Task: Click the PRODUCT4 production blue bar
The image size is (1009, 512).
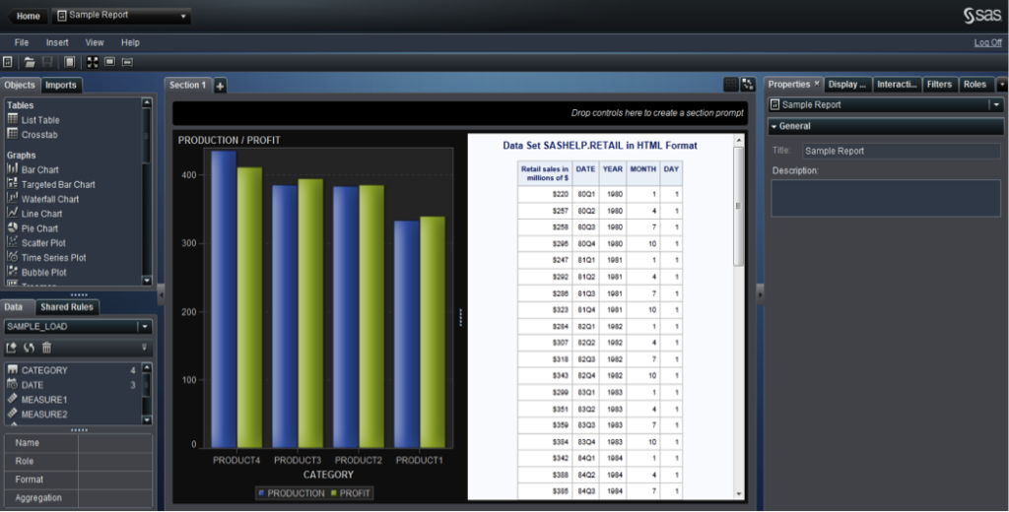Action: point(224,299)
